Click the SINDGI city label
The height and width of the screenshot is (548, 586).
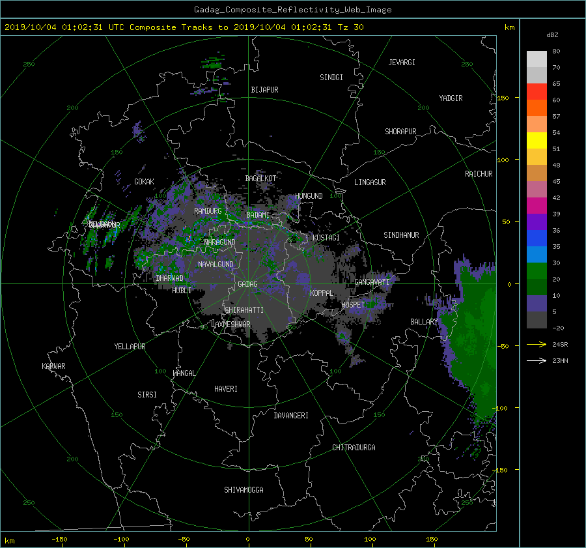click(331, 78)
